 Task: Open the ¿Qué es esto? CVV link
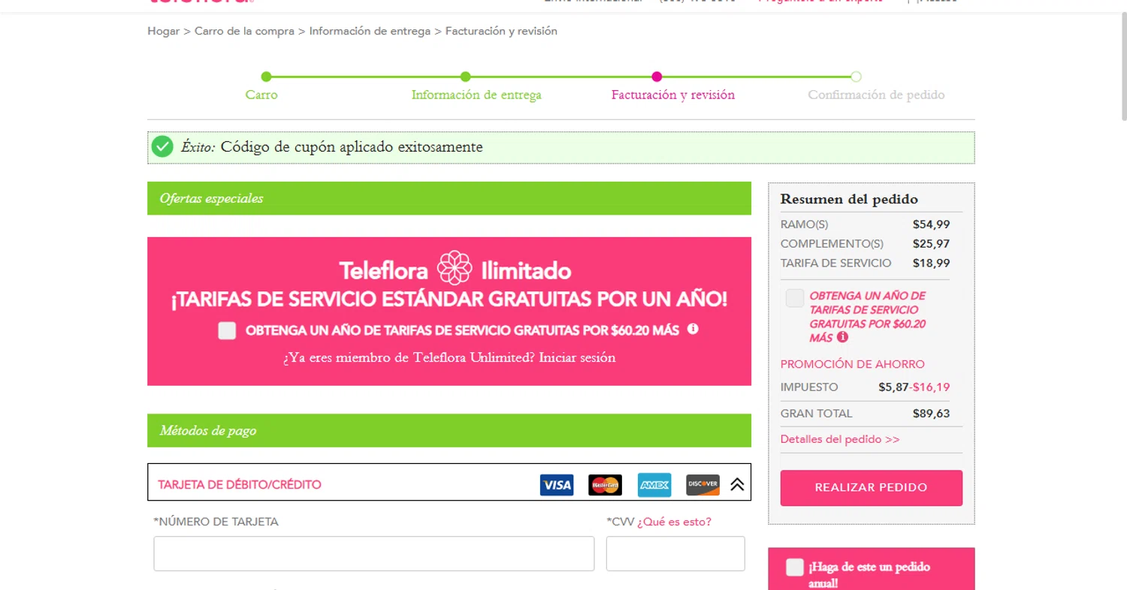point(674,522)
